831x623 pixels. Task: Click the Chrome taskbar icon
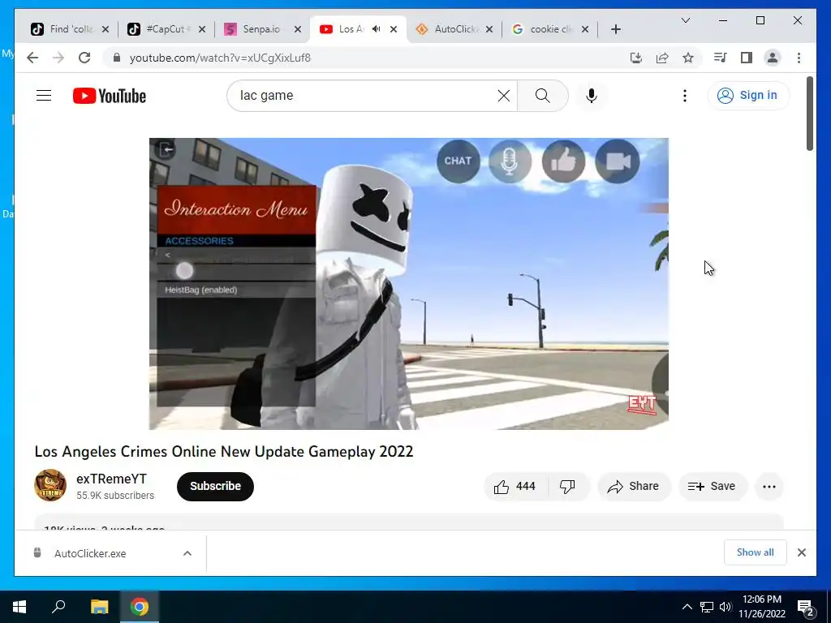[140, 607]
